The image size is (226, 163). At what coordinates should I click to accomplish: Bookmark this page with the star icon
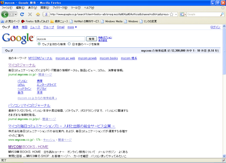(x=172, y=14)
